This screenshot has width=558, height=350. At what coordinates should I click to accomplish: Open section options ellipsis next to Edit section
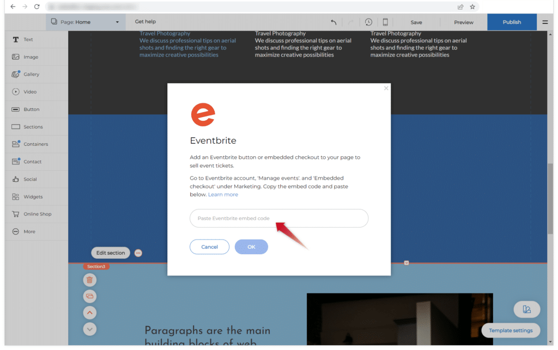(138, 253)
